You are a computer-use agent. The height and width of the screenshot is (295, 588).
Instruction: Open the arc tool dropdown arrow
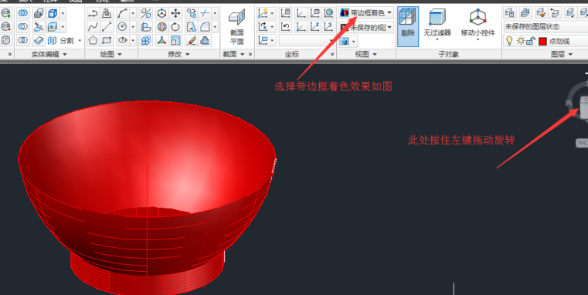coord(132,13)
